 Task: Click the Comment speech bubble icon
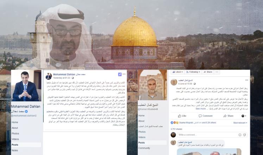click(x=200, y=116)
